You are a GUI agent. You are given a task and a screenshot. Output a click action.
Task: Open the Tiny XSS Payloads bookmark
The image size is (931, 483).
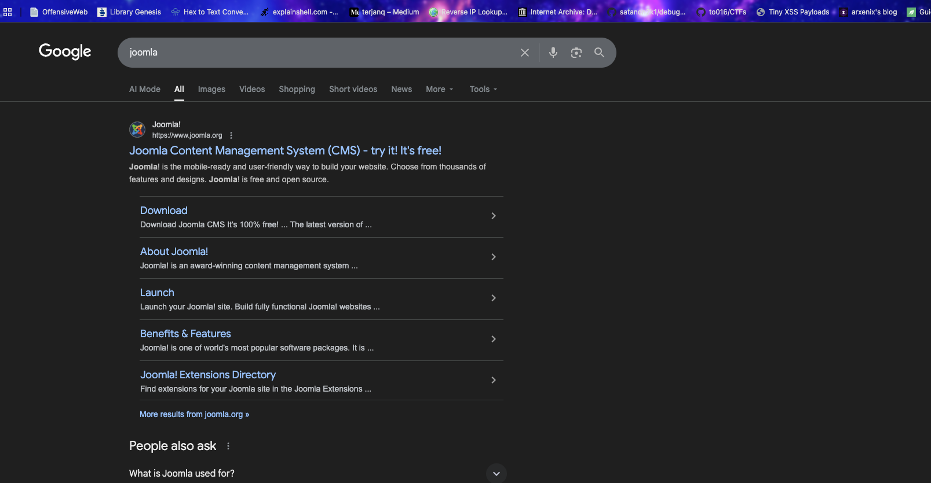tap(793, 12)
